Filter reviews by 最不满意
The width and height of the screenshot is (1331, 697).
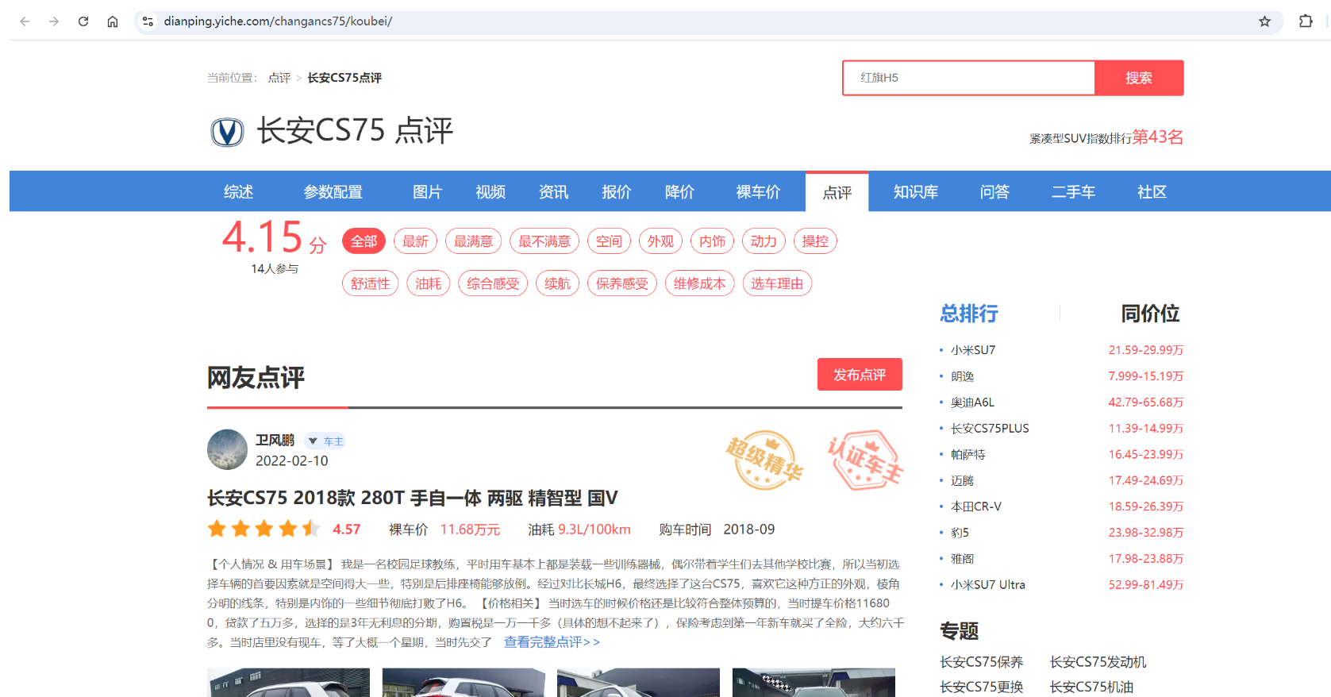(x=544, y=241)
